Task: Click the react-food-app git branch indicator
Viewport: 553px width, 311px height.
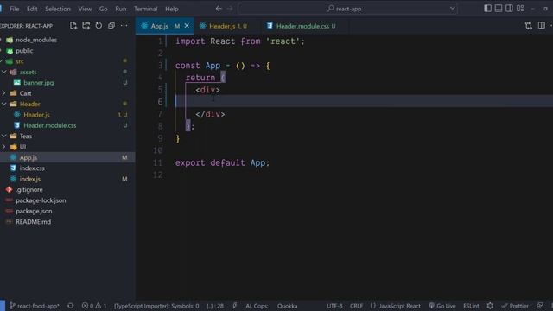Action: click(35, 306)
